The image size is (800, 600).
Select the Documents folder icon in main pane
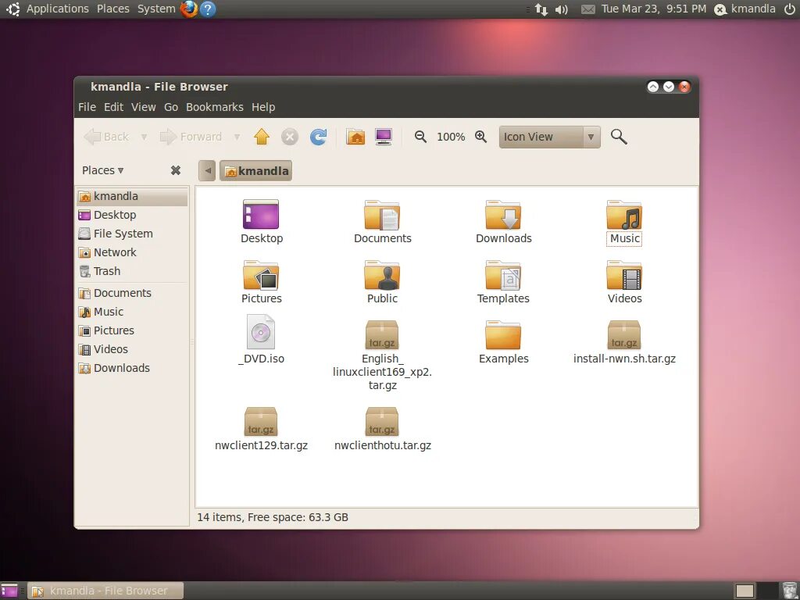tap(382, 215)
